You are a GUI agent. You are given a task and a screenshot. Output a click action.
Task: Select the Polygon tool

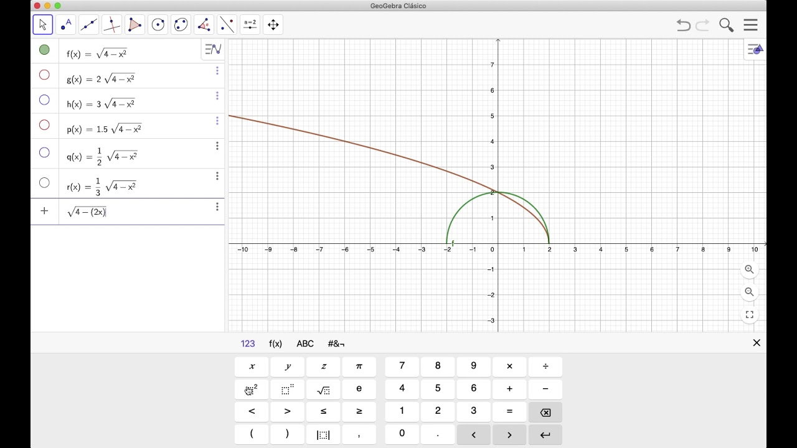pyautogui.click(x=135, y=25)
